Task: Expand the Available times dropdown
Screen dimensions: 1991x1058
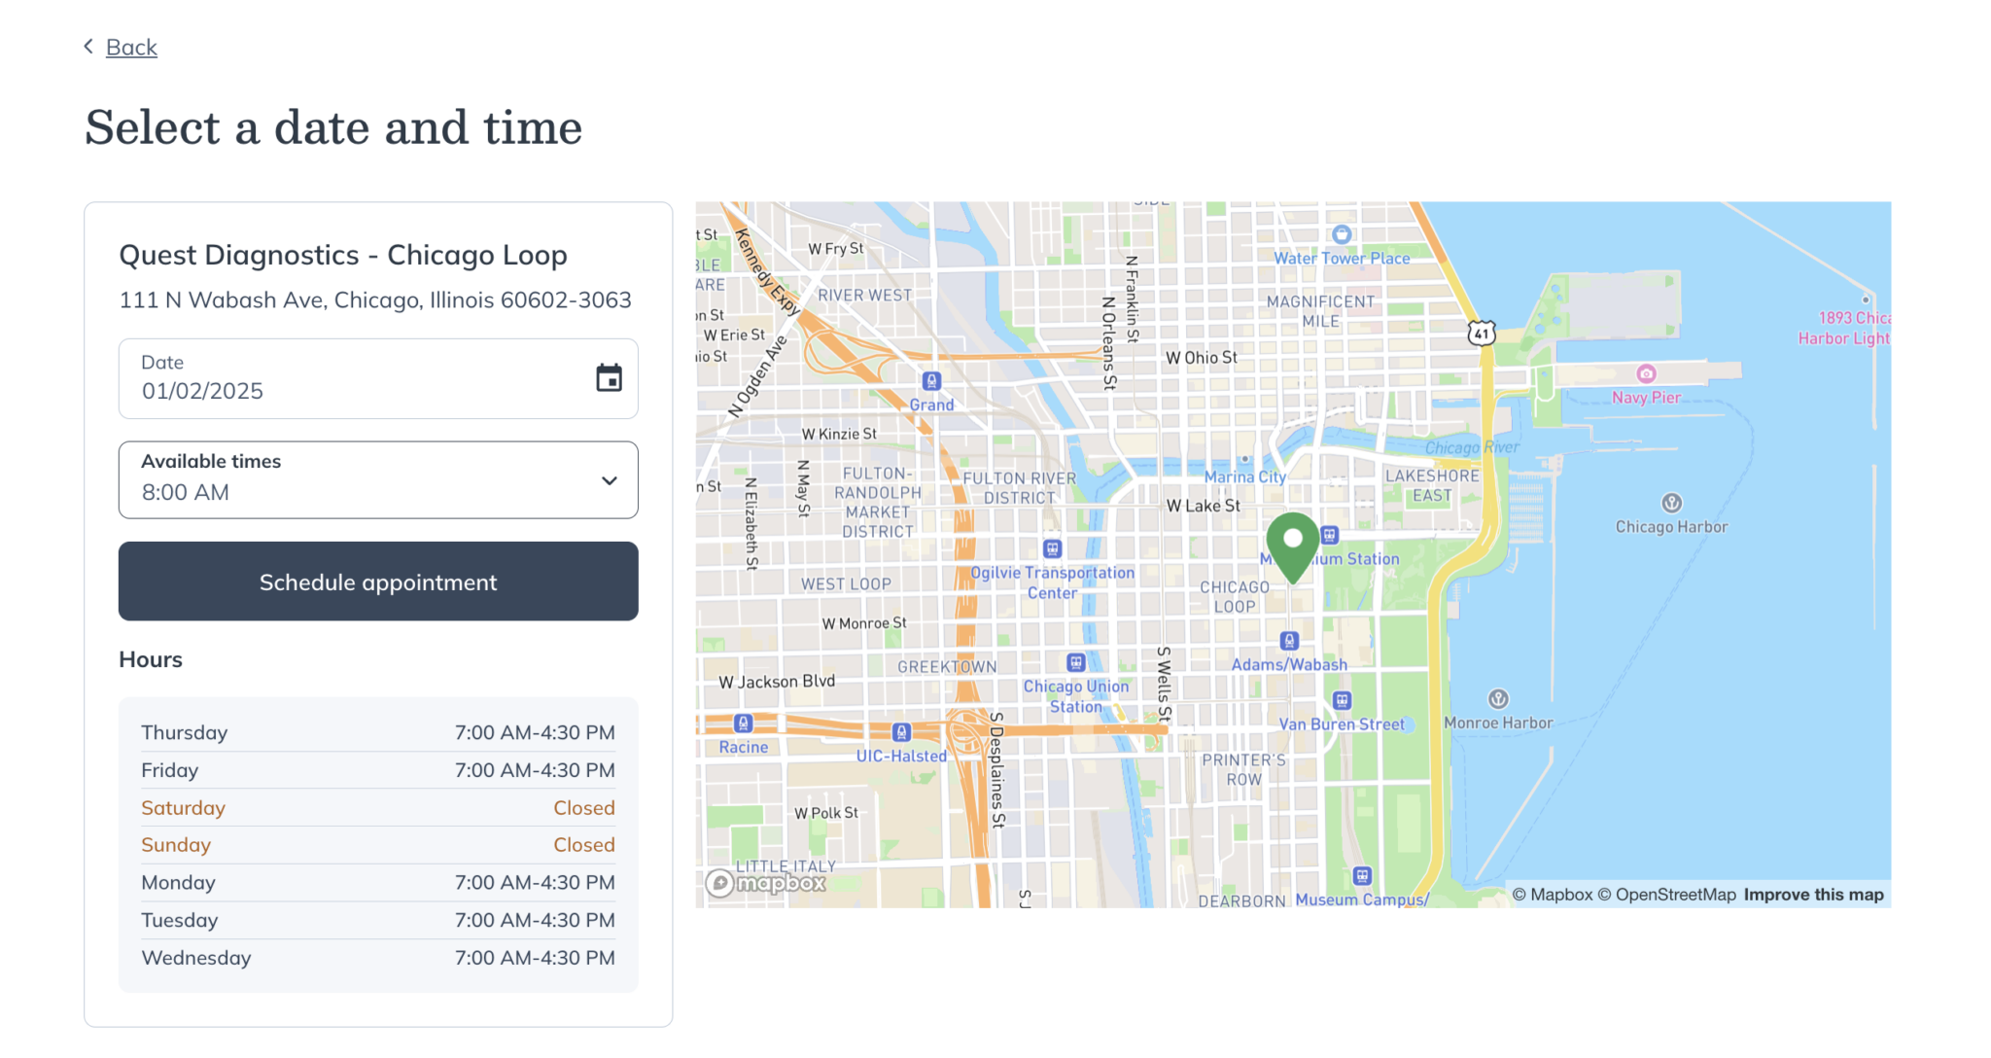Action: [x=610, y=479]
